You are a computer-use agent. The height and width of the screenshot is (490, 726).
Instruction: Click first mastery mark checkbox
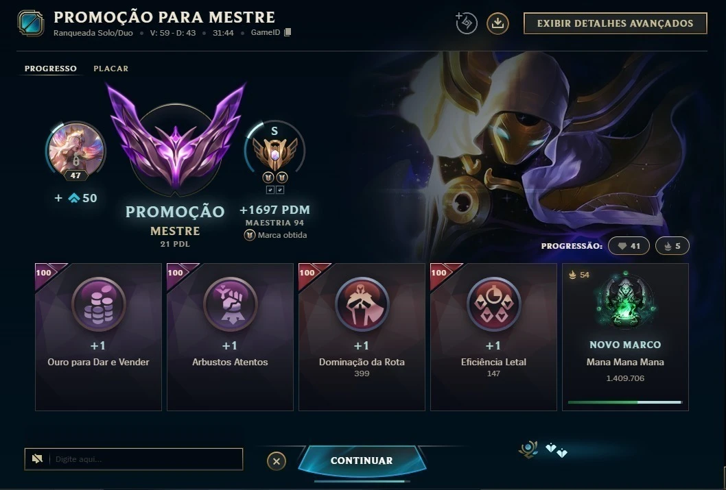(x=270, y=190)
